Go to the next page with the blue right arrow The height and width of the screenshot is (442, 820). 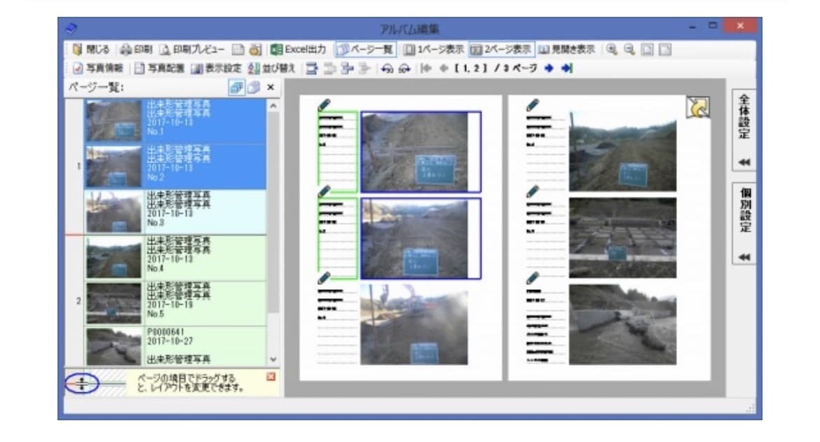coord(549,69)
